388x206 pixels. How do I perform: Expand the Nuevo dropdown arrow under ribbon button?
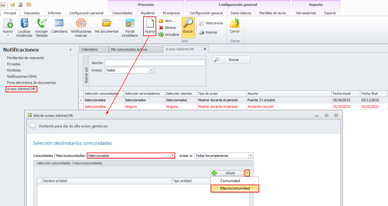pyautogui.click(x=8, y=35)
